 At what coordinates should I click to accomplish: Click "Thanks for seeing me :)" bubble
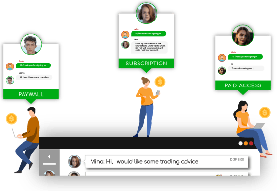tap(246, 68)
